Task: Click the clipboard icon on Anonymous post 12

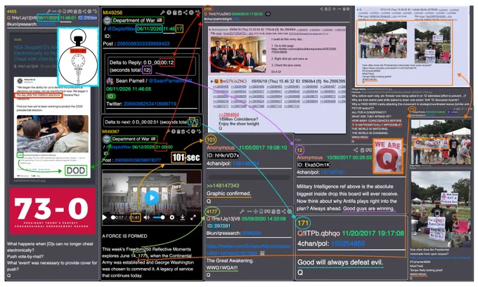Action: [x=363, y=150]
